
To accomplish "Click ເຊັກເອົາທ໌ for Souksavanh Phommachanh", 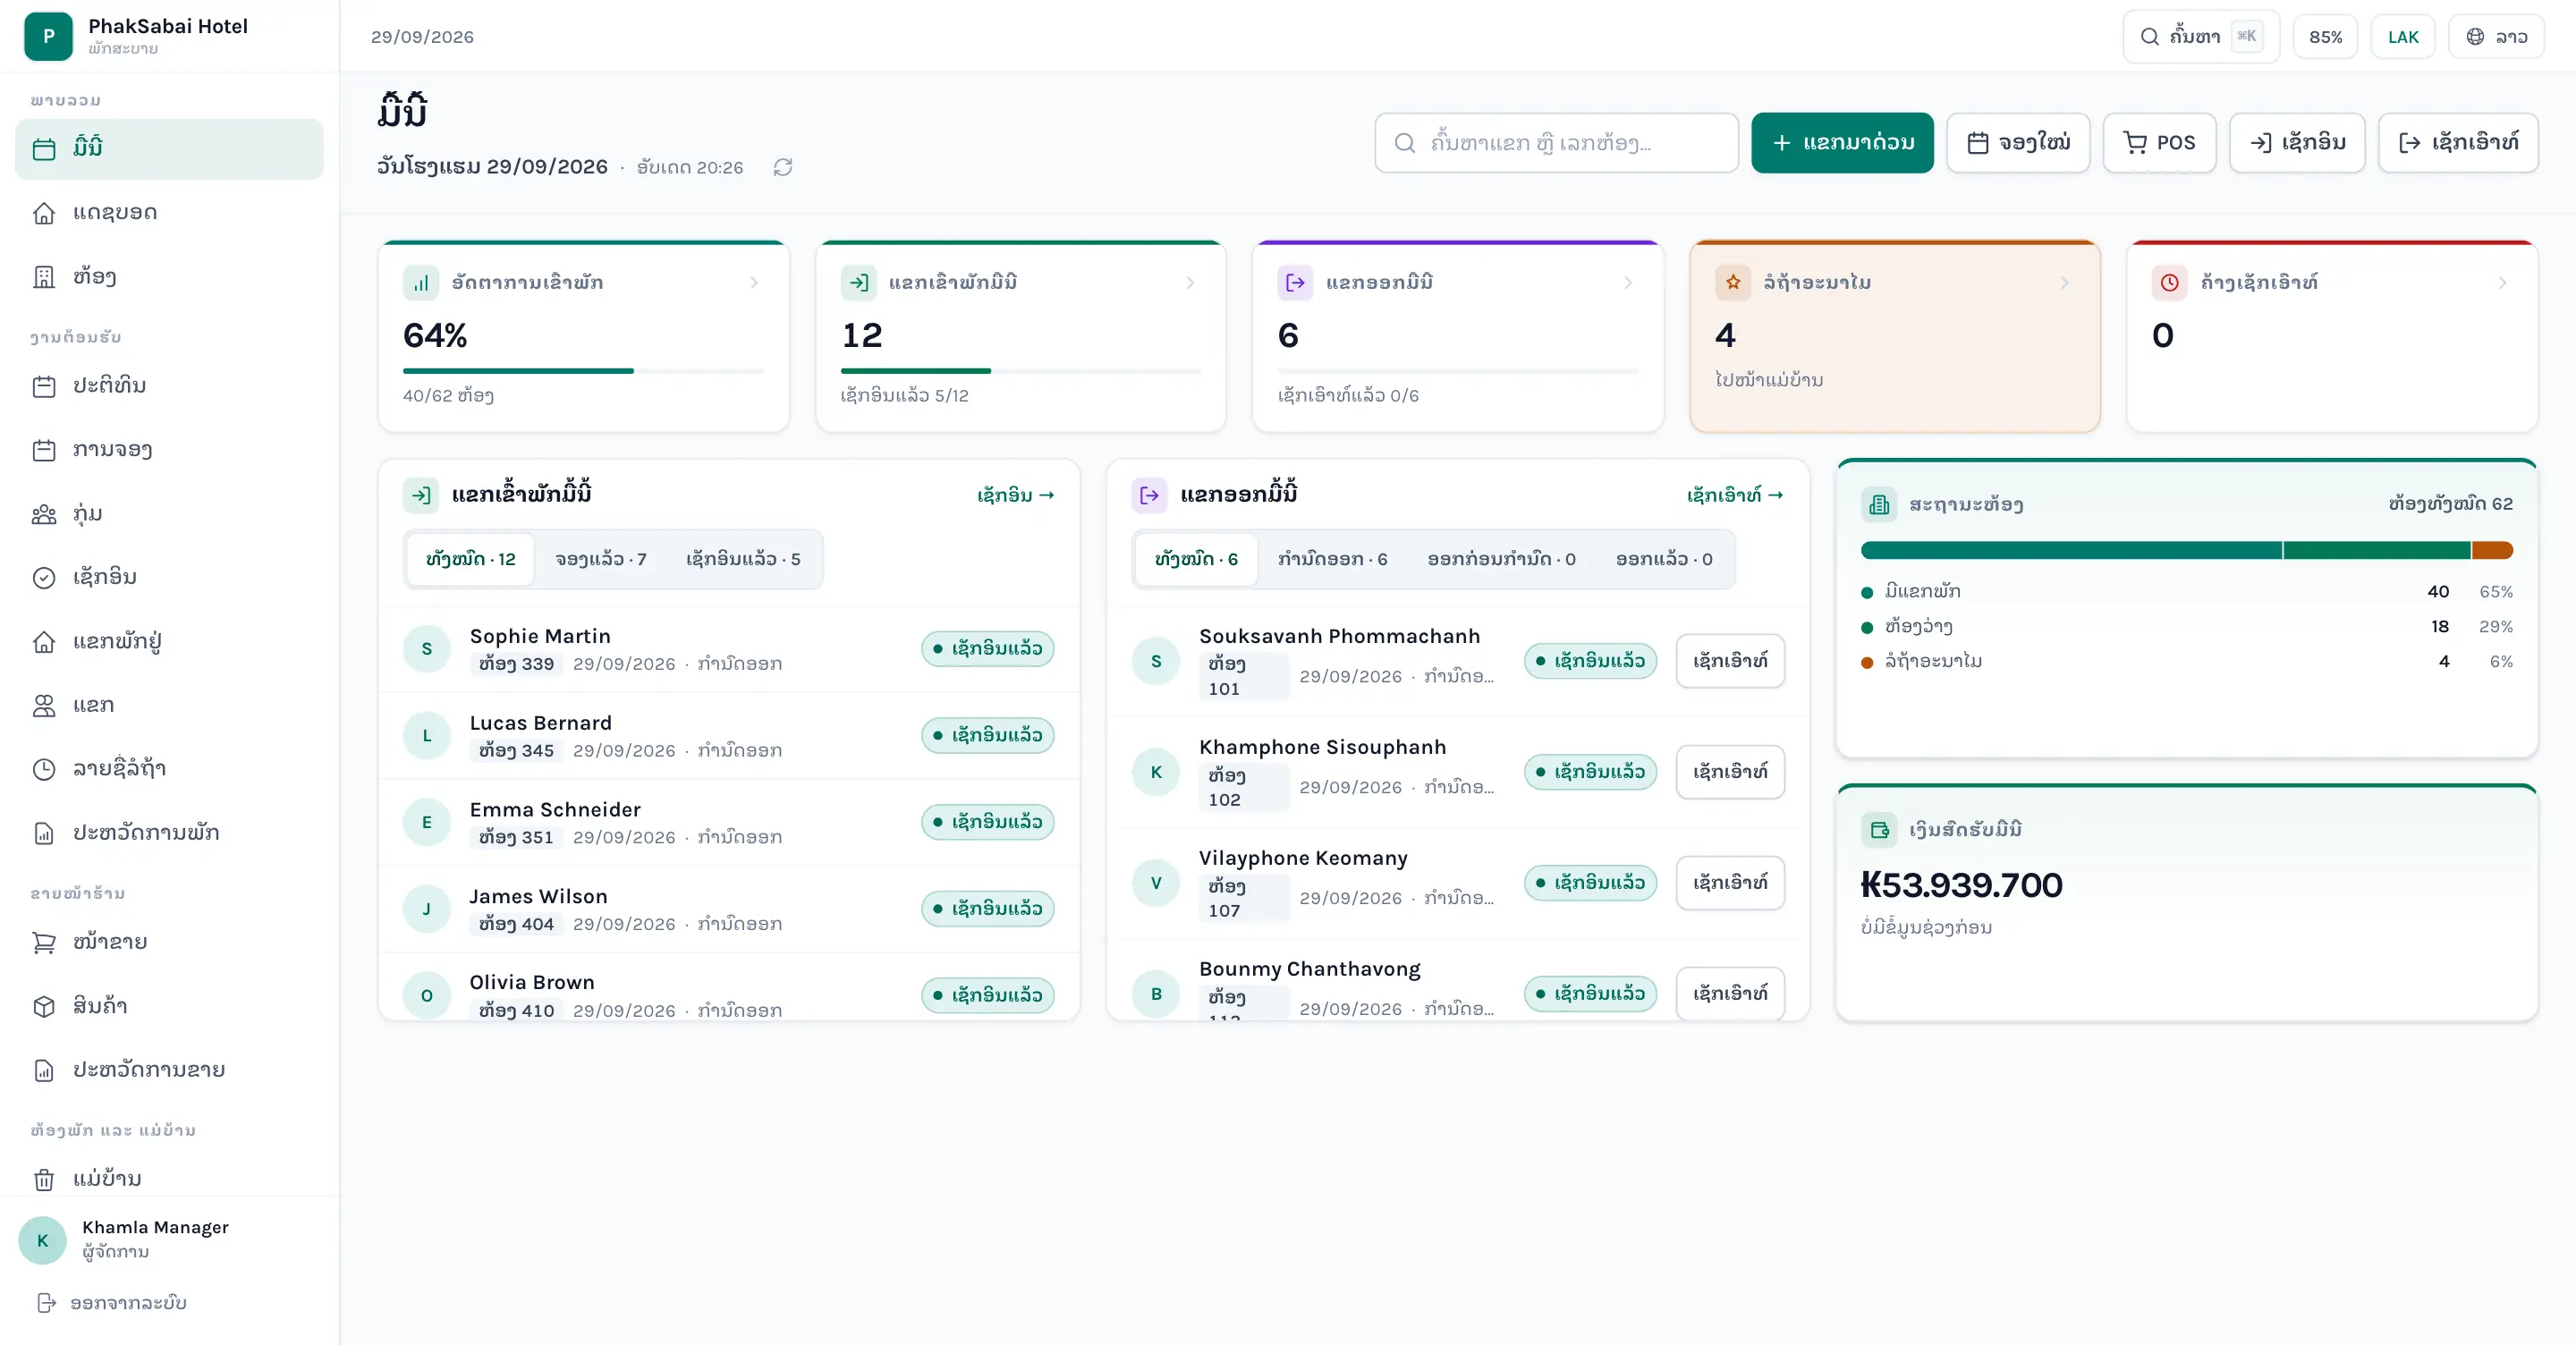I will click(1730, 661).
